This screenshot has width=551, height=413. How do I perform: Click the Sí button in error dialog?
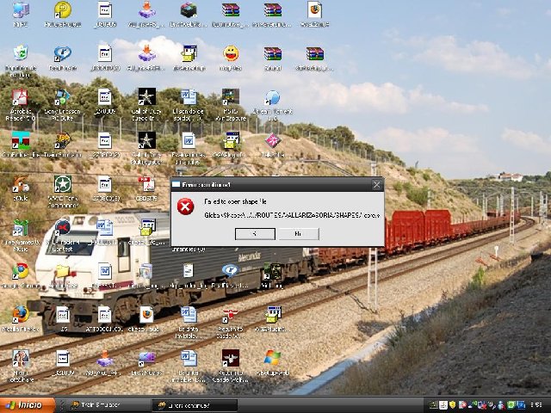coord(253,233)
